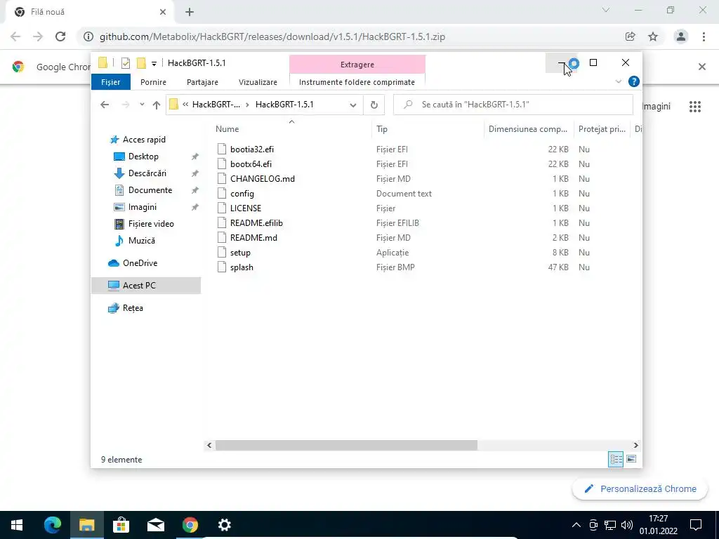
Task: Refresh the Explorer folder view
Action: 374,105
